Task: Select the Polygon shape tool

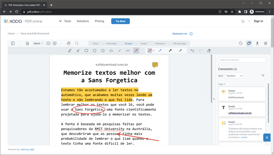Action: 103,51
